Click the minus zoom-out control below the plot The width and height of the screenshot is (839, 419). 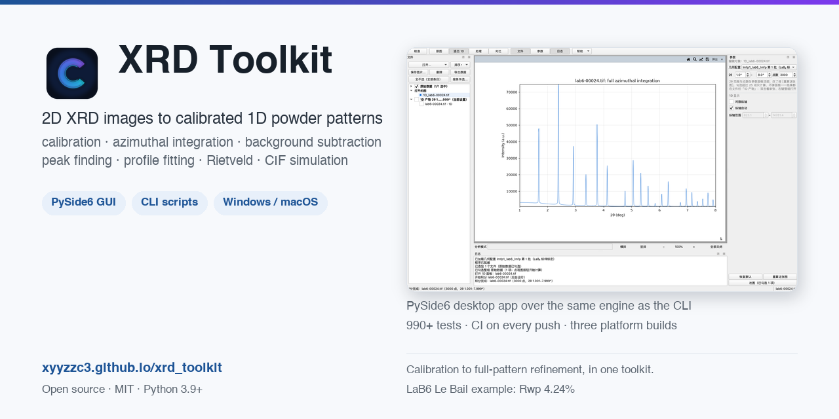click(663, 247)
